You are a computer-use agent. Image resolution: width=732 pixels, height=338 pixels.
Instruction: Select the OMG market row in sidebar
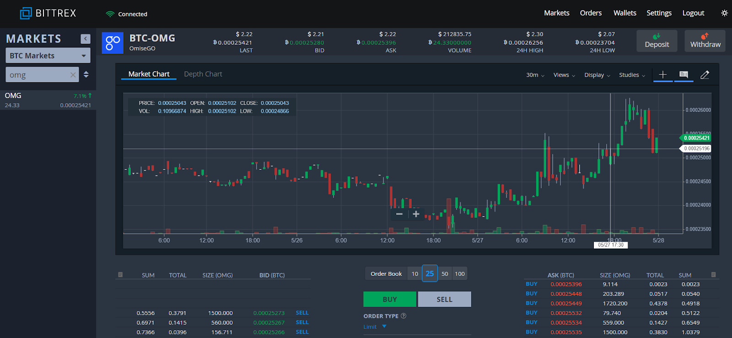pos(48,100)
